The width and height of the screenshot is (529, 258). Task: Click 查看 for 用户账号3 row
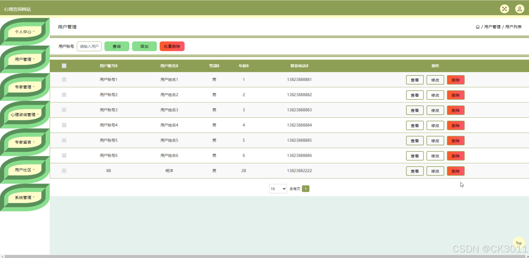point(415,110)
